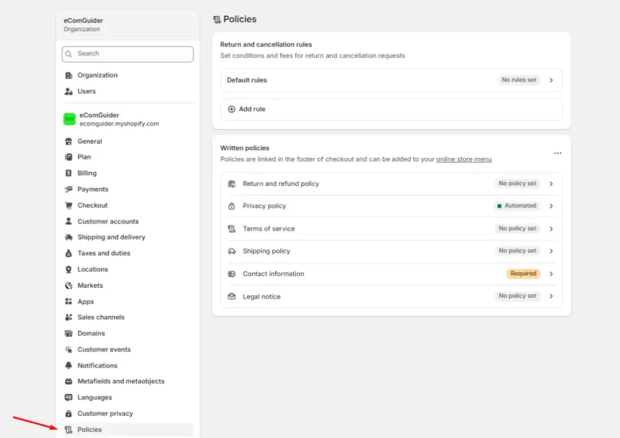
Task: Click Shipping policy truck icon
Action: [232, 251]
